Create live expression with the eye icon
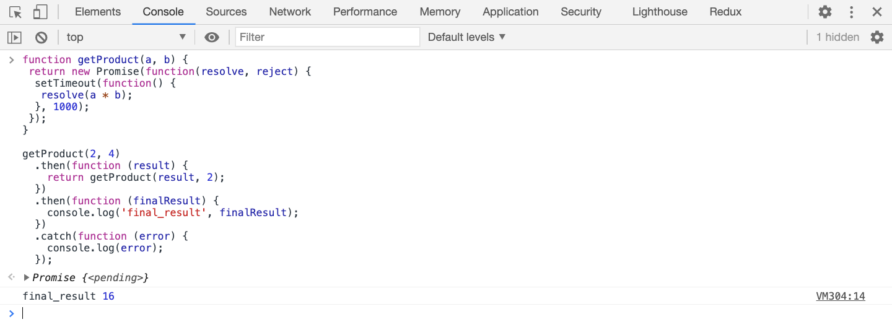 212,37
